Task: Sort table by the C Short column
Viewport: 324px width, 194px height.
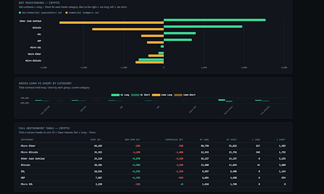Action: coord(281,140)
